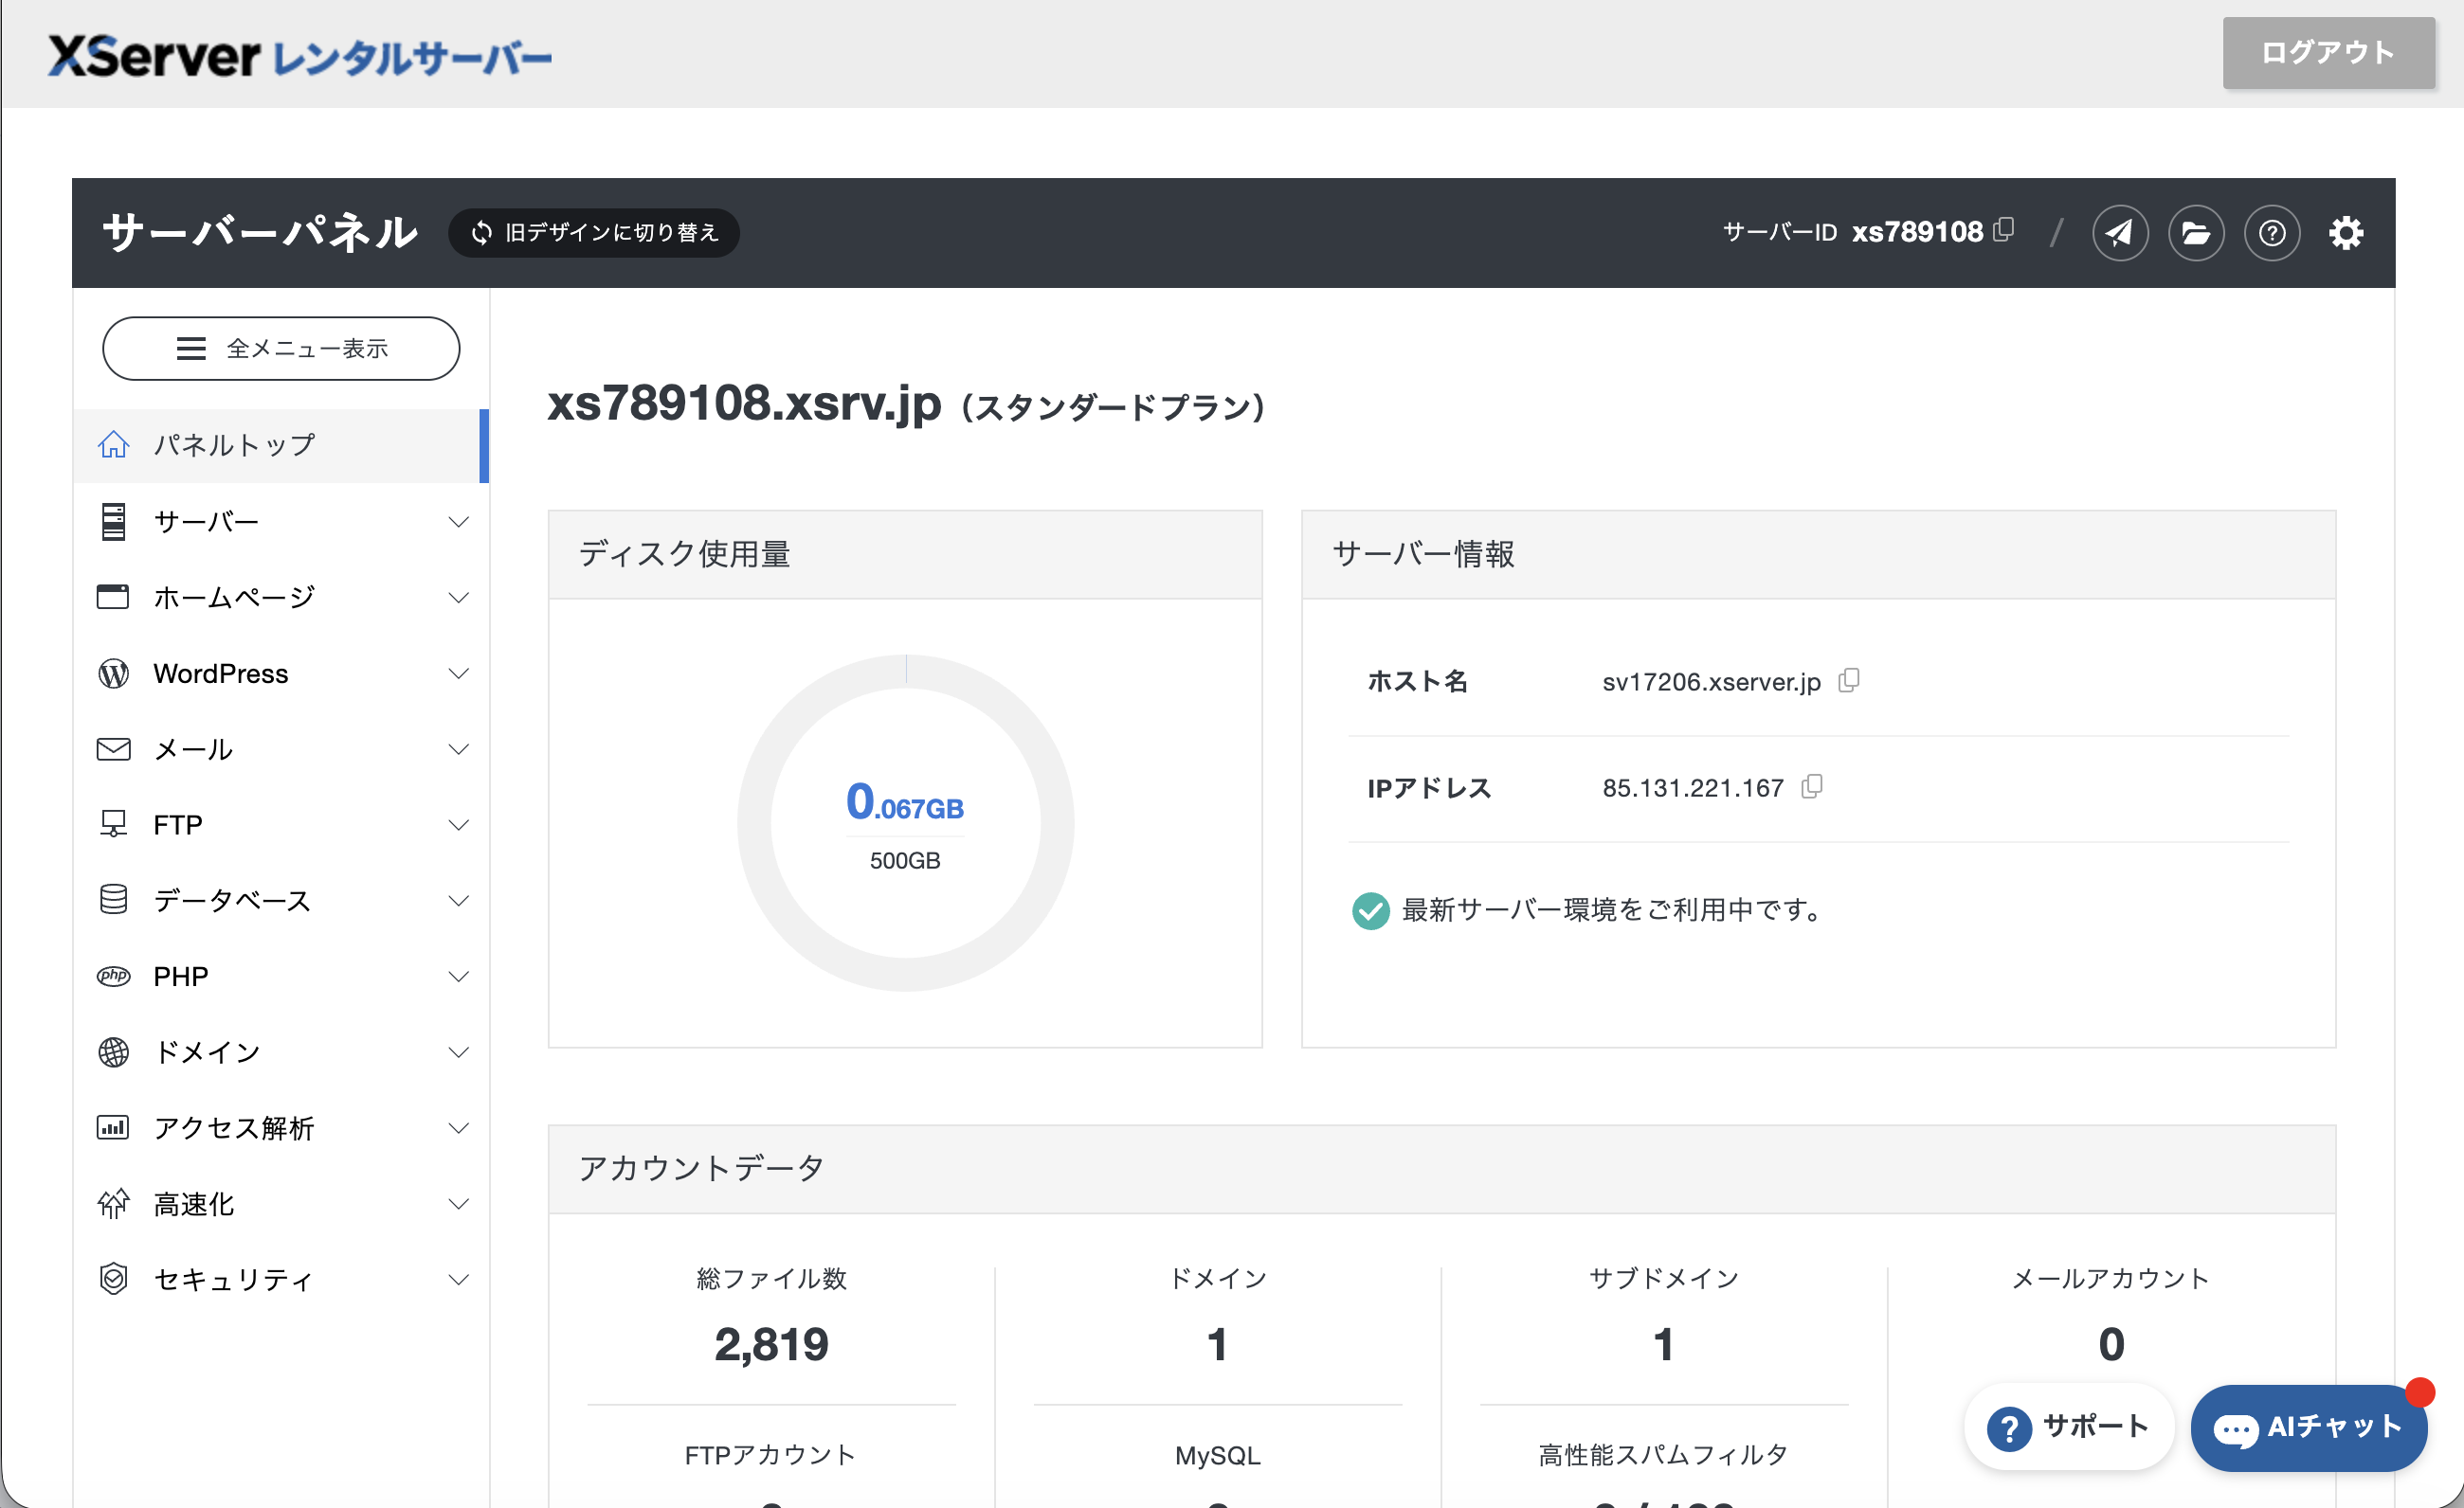This screenshot has width=2464, height=1508.
Task: Copy the server ID xs789108
Action: [x=2003, y=230]
